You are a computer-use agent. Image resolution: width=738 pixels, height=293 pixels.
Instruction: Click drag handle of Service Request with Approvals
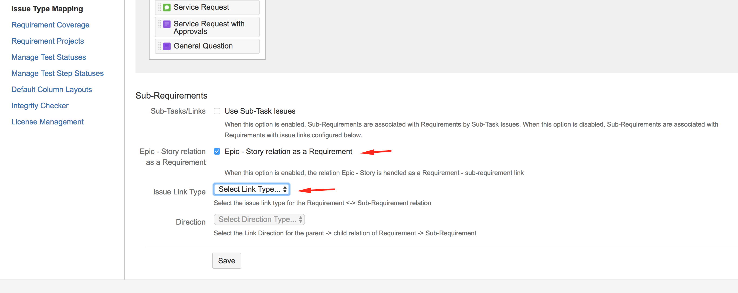pyautogui.click(x=160, y=24)
